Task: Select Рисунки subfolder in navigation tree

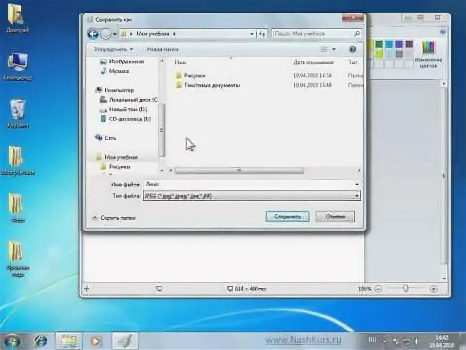Action: coord(116,167)
